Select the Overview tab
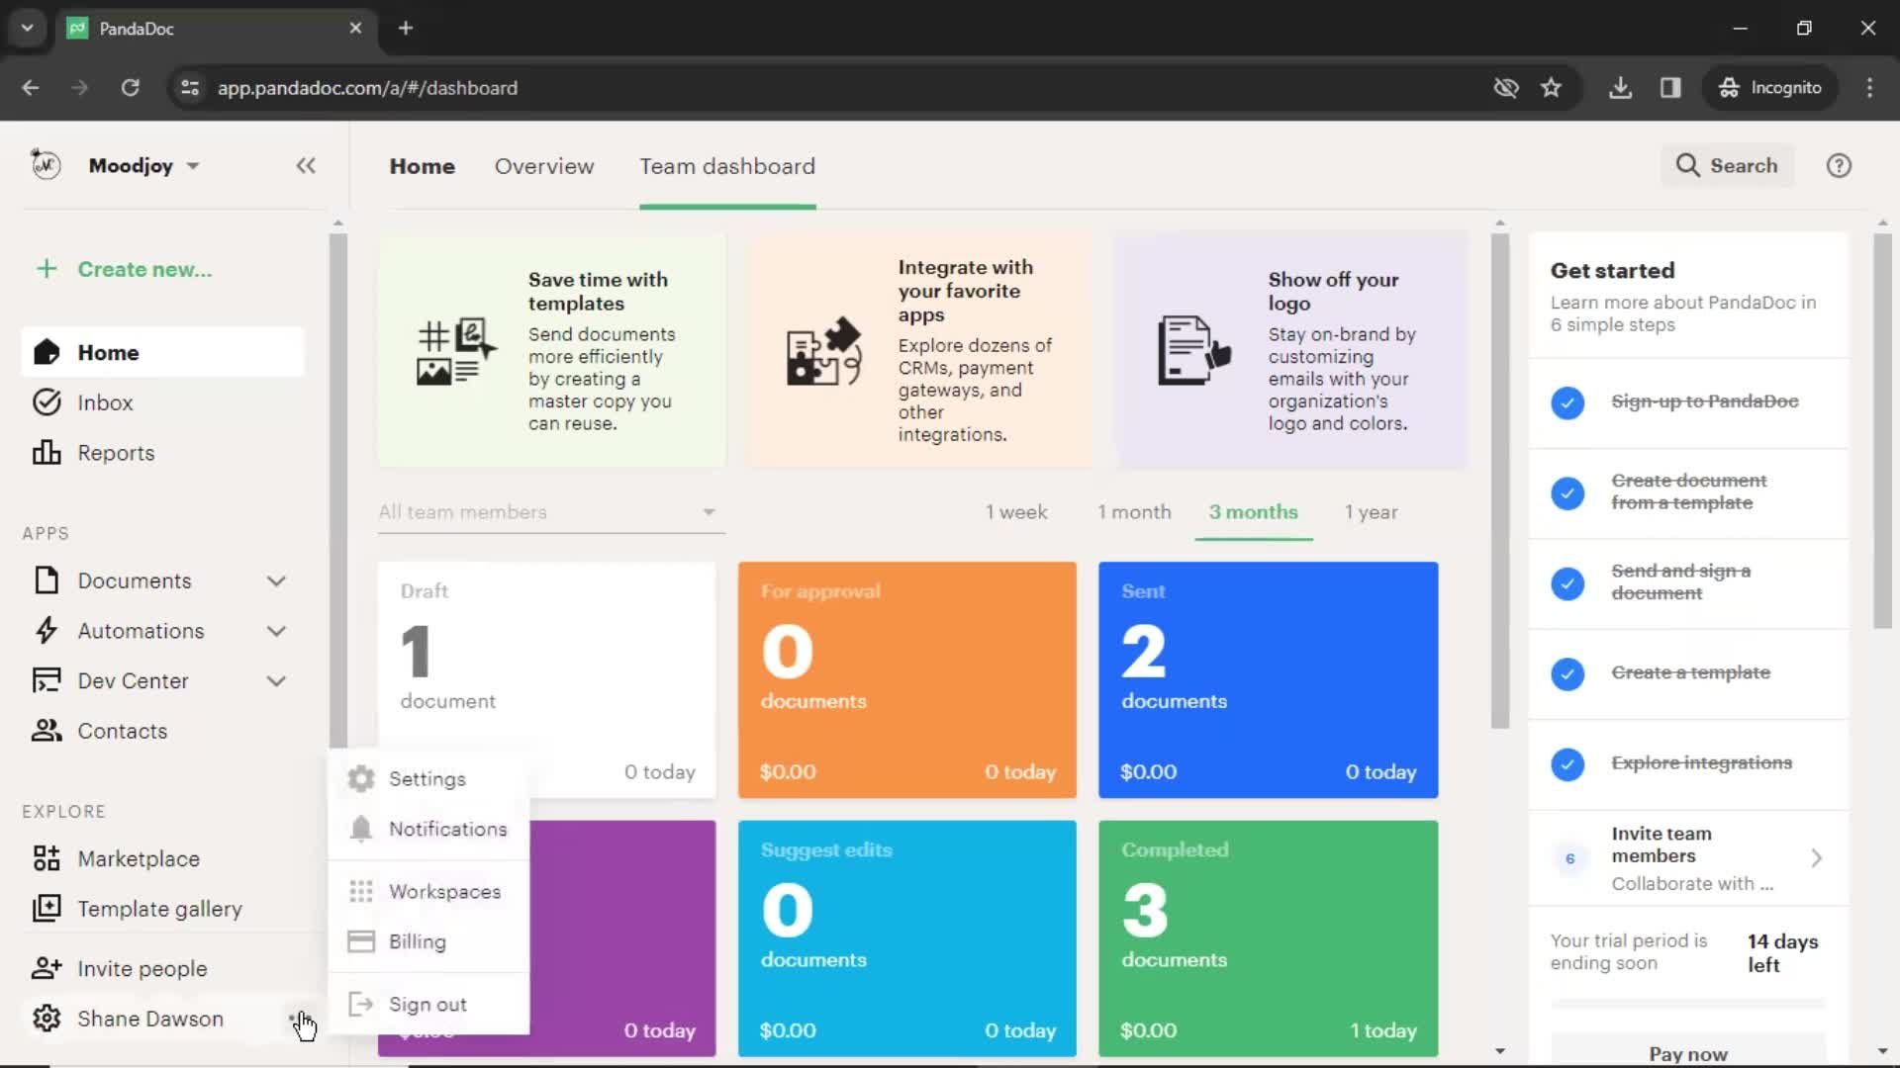 coord(544,165)
